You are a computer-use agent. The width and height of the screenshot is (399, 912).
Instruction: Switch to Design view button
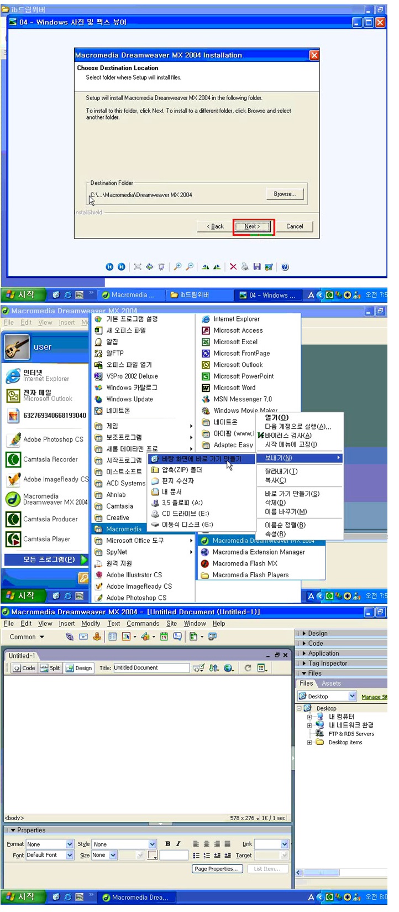pyautogui.click(x=79, y=668)
